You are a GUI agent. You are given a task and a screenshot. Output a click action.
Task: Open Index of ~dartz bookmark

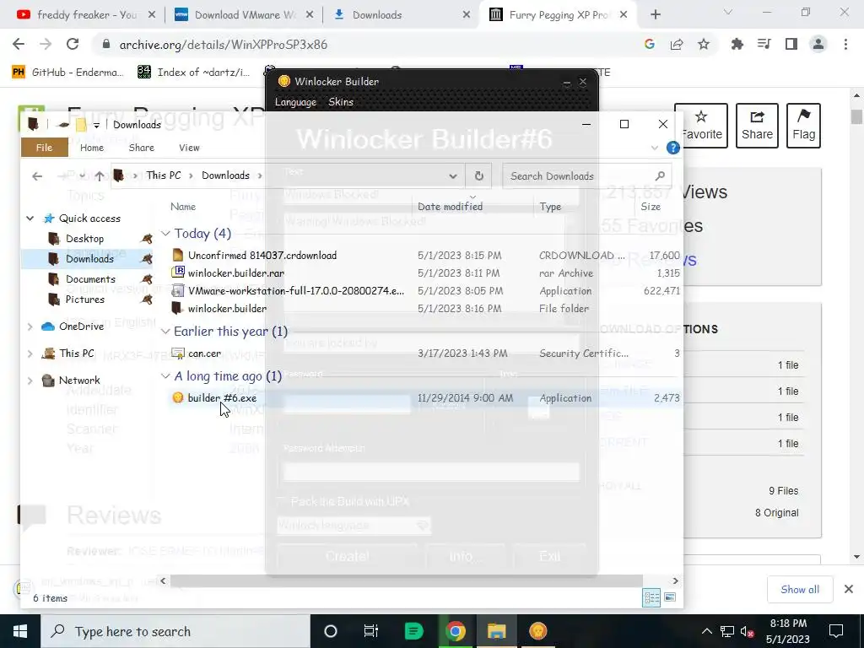(x=193, y=73)
